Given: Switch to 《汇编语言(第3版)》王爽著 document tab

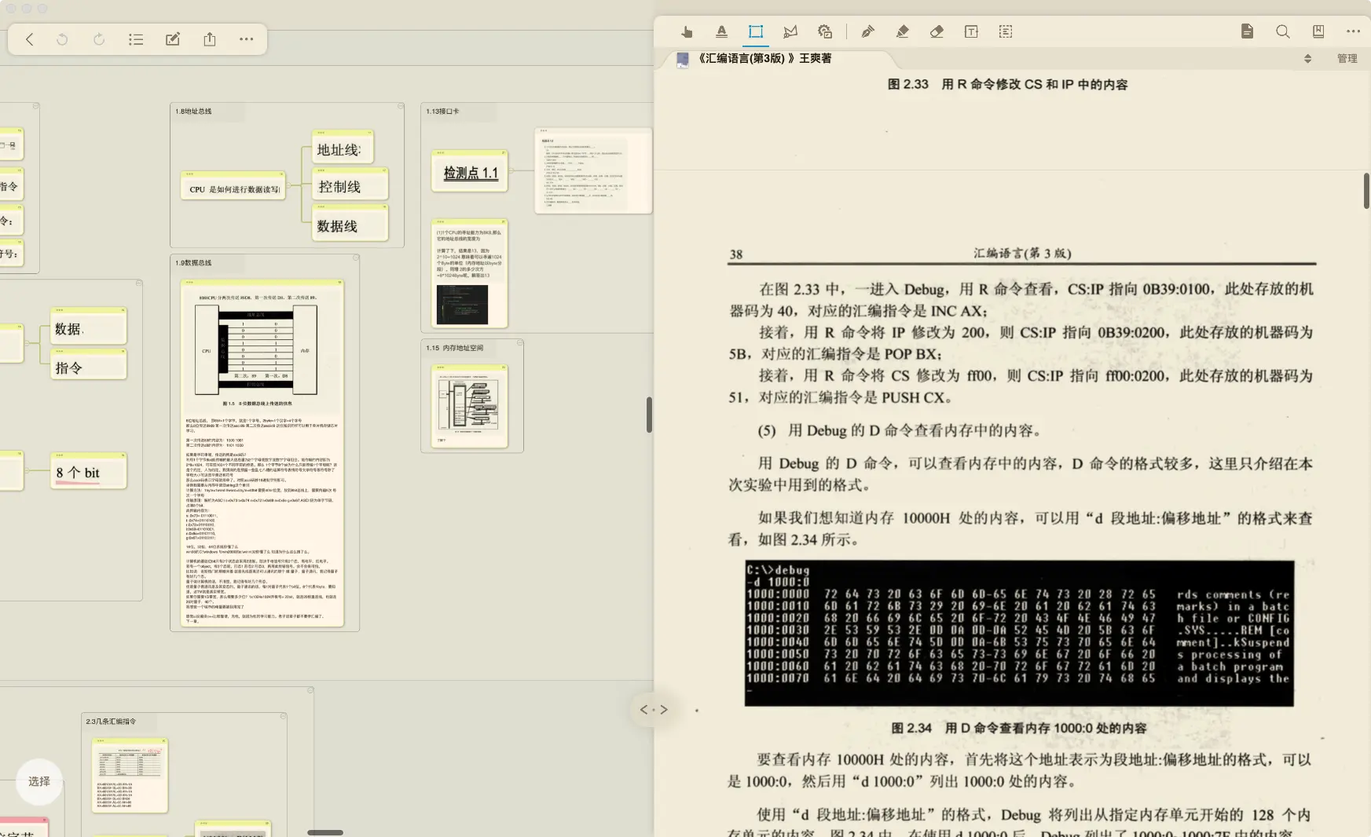Looking at the screenshot, I should tap(765, 58).
